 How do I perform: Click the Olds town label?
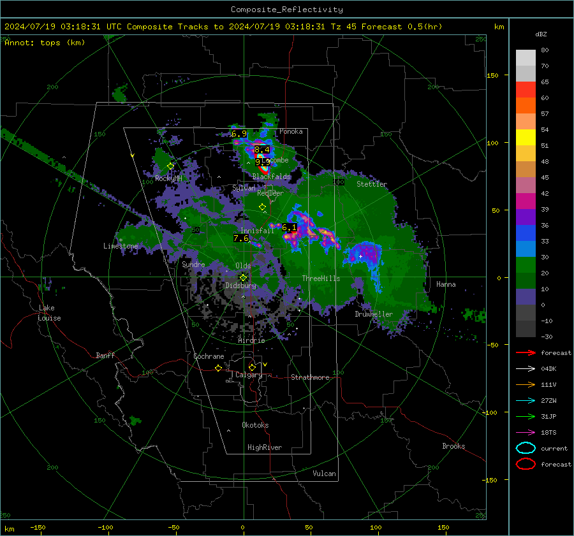243,266
